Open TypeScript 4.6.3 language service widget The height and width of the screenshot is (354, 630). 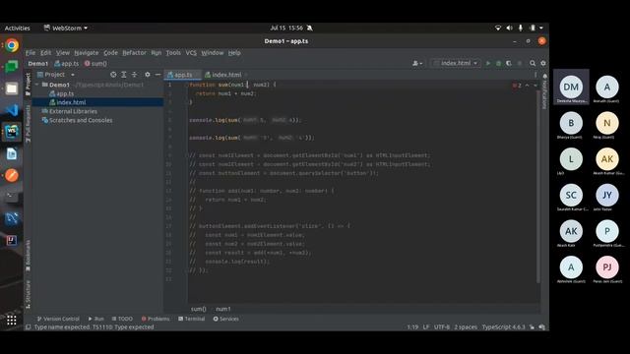click(x=503, y=327)
